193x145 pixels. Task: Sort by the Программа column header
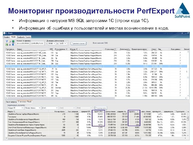click(10, 49)
